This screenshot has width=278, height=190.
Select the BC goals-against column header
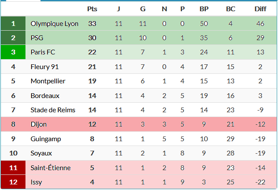231,9
